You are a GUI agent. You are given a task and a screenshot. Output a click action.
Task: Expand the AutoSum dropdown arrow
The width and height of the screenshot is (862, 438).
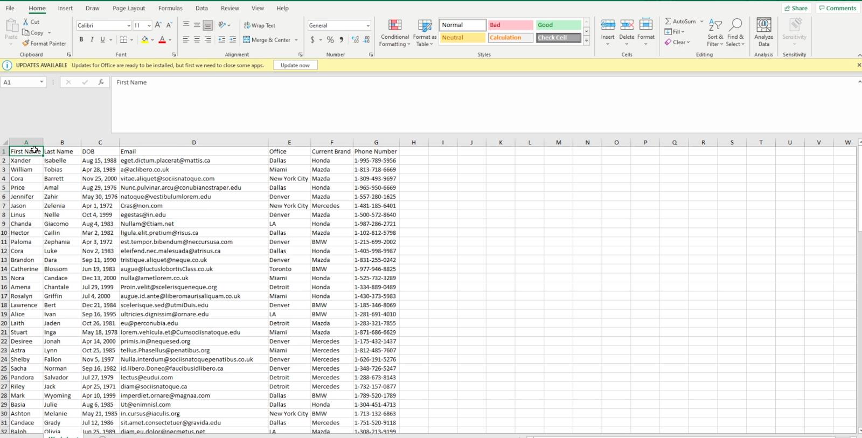coord(701,22)
